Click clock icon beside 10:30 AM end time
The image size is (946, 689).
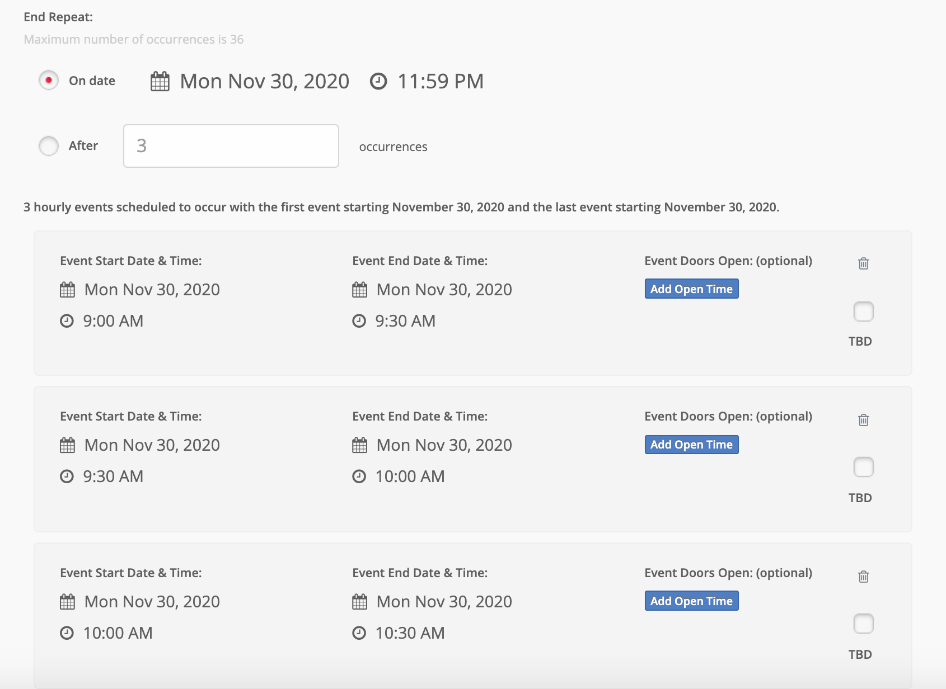tap(359, 633)
